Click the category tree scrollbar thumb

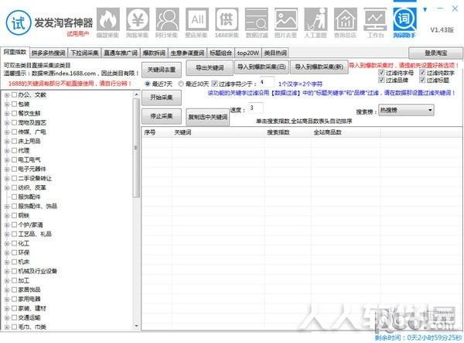point(136,148)
